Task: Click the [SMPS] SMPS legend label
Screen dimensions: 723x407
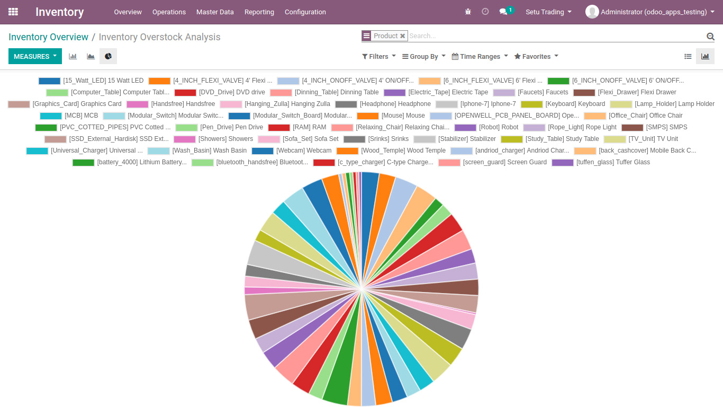Action: 666,127
